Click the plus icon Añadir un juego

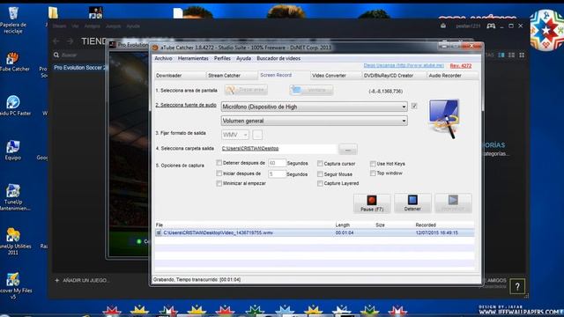(56, 280)
